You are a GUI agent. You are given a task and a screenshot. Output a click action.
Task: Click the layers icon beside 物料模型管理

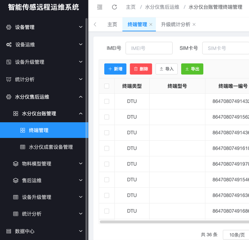[x=16, y=164]
